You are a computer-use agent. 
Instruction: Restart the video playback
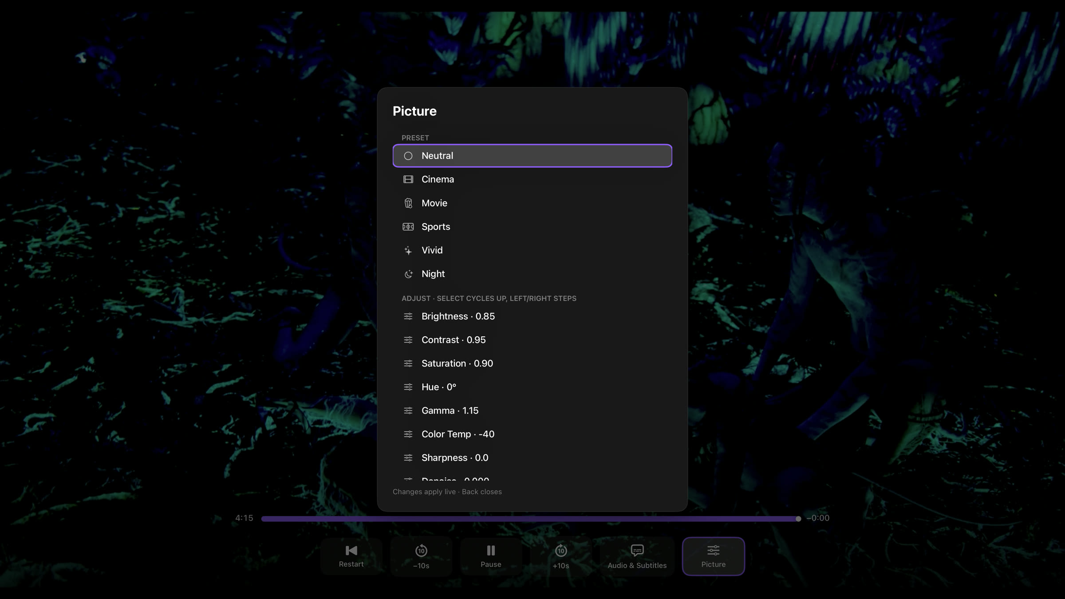pyautogui.click(x=351, y=556)
